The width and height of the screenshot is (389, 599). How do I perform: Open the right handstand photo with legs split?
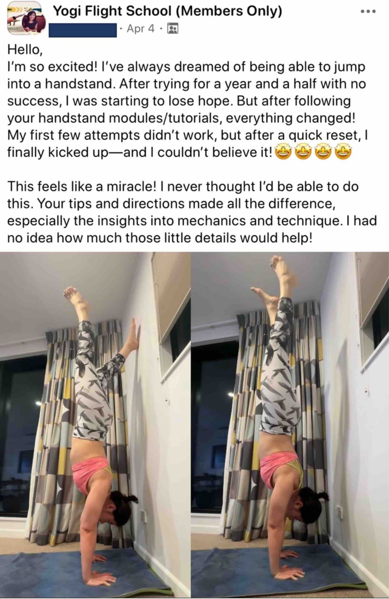pyautogui.click(x=290, y=425)
